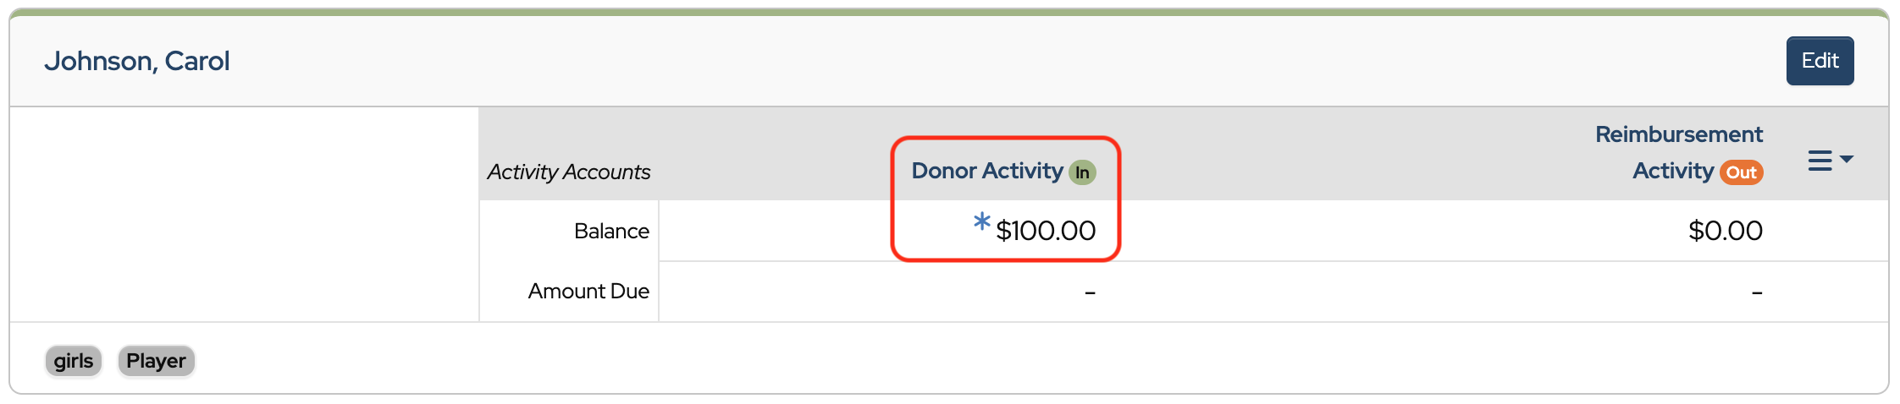Click the Reimbursement Activity amount due dash
The image size is (1900, 404).
[x=1757, y=292]
